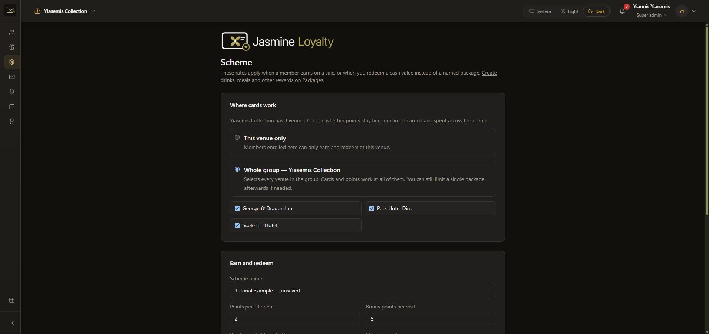Click the Scheme name input field
Screen dimensions: 709x334
(363, 290)
